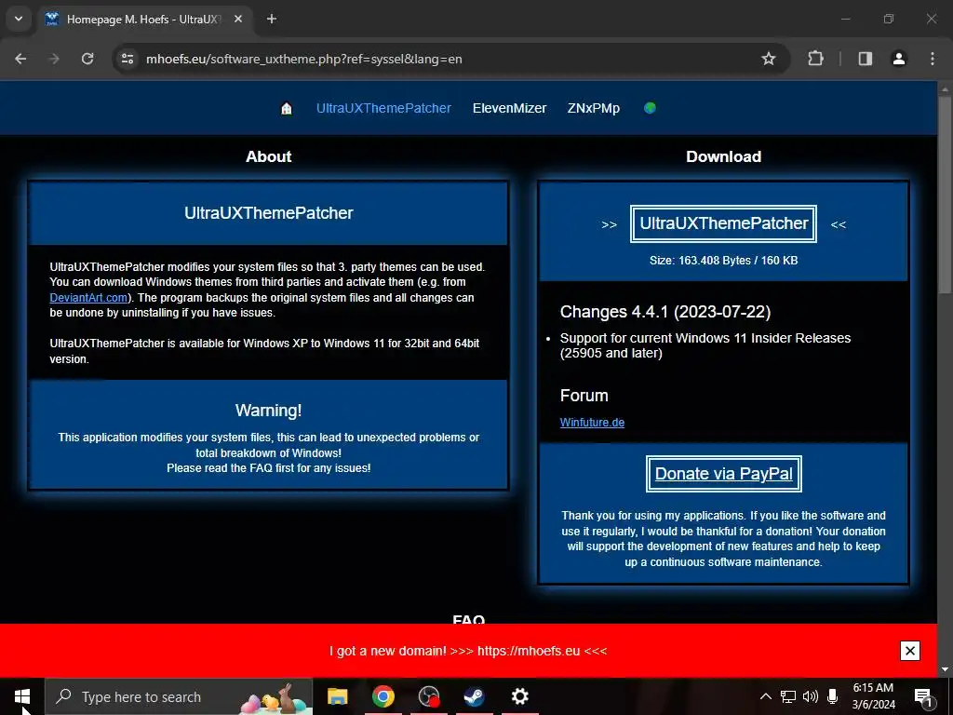
Task: Click the Warning! heading
Action: click(x=269, y=411)
